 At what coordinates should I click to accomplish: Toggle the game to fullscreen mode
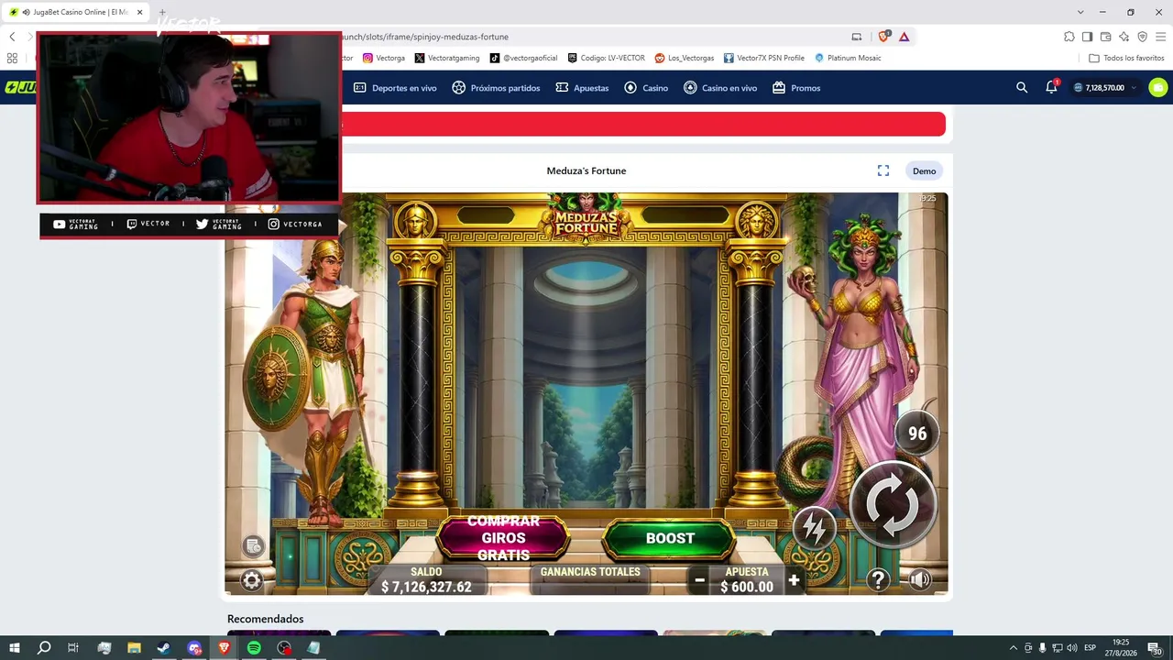(883, 170)
